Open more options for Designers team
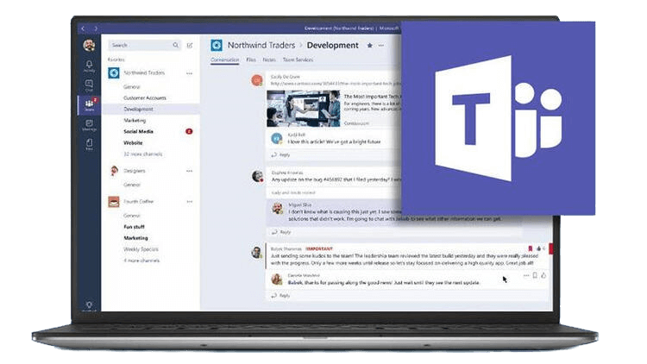Screen dimensions: 647x364 190,171
